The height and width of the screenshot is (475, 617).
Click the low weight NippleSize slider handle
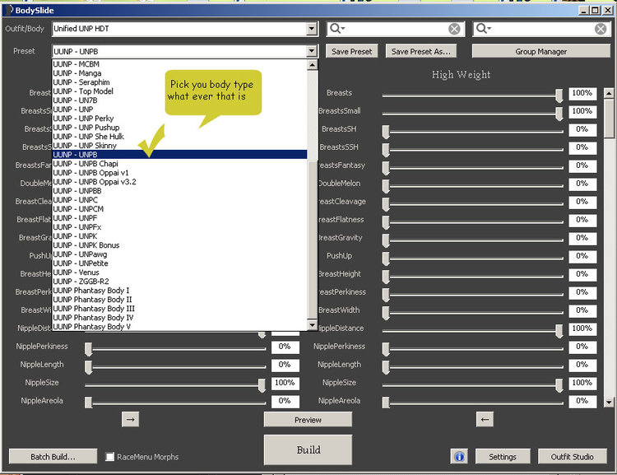pyautogui.click(x=262, y=385)
